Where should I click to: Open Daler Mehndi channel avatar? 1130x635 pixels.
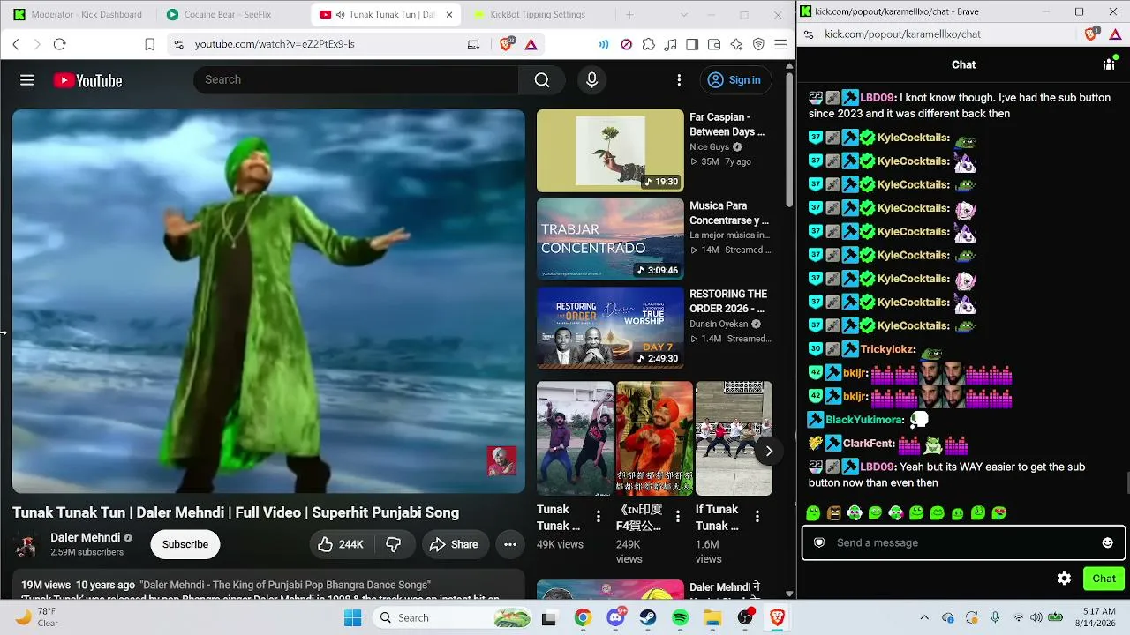click(26, 544)
